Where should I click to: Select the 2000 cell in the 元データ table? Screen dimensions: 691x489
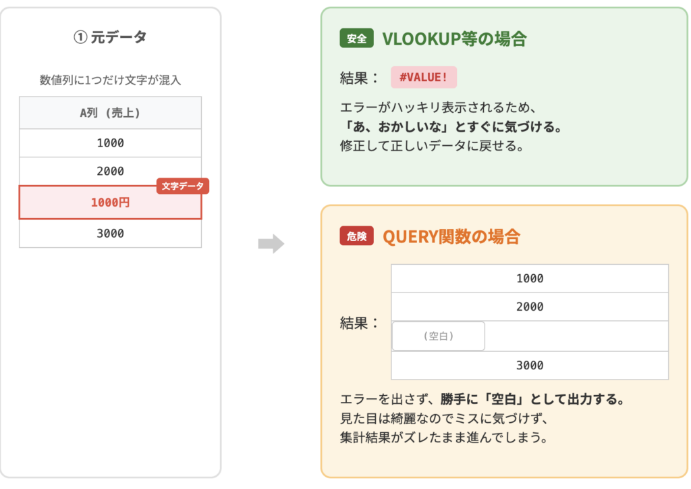[110, 172]
